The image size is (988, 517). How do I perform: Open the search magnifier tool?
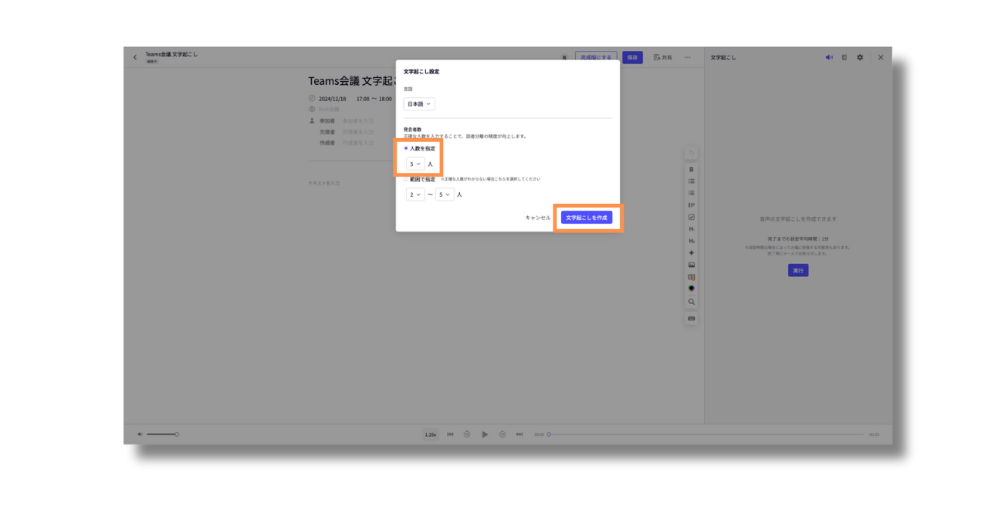coord(692,302)
